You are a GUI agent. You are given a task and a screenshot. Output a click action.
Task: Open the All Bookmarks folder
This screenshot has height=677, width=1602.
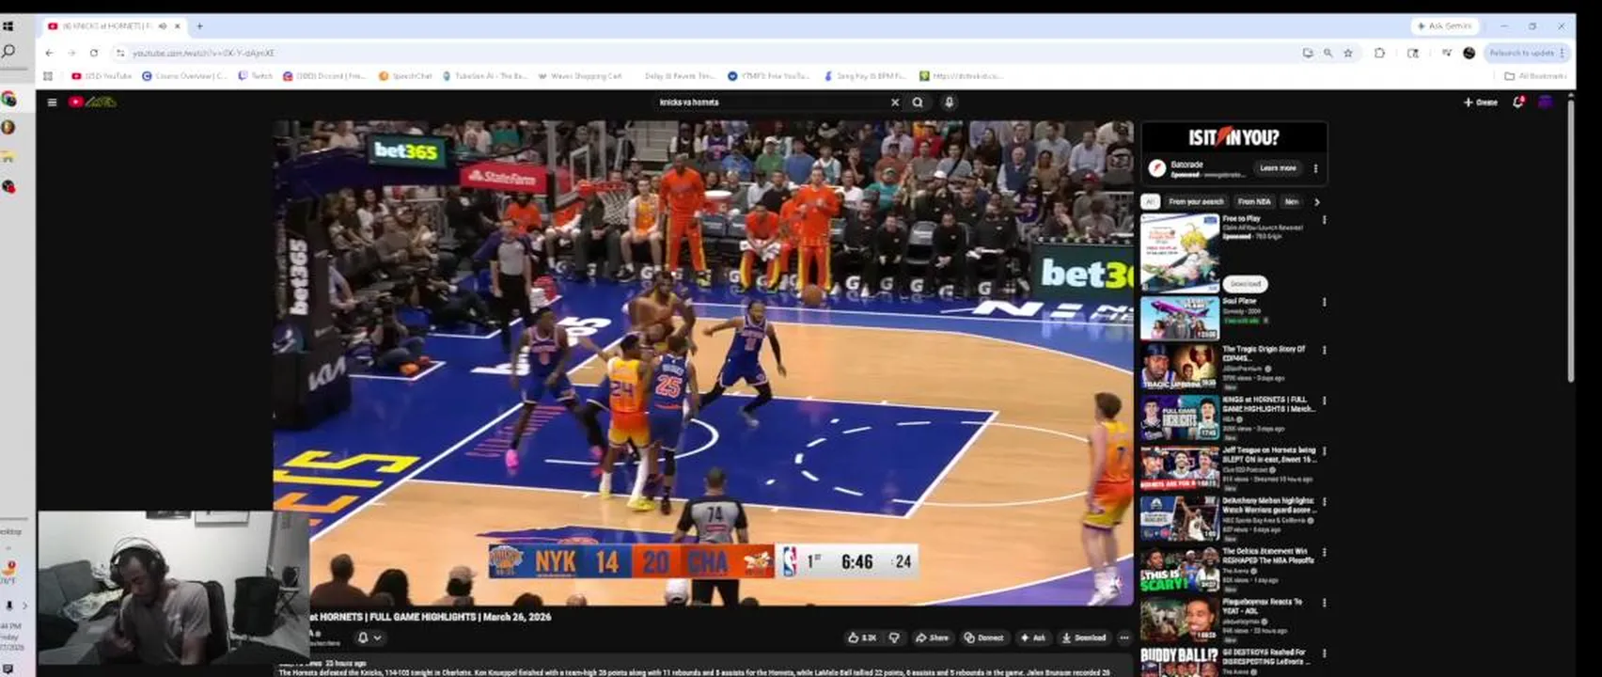point(1535,76)
